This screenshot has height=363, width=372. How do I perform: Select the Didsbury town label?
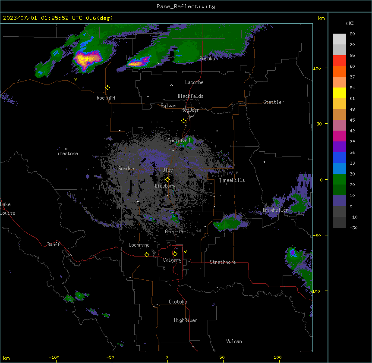tap(165, 186)
